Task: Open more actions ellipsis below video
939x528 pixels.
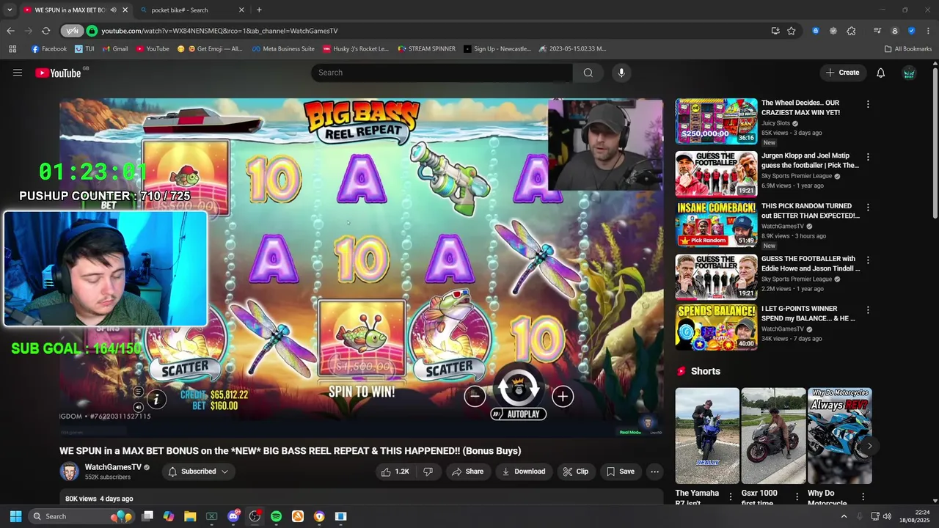Action: (654, 472)
